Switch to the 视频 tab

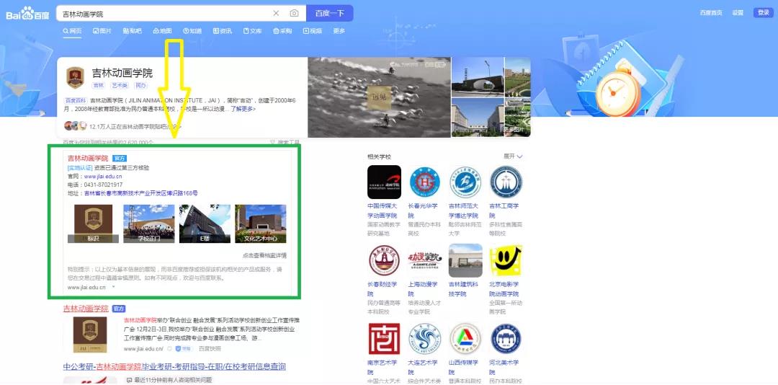pos(313,31)
